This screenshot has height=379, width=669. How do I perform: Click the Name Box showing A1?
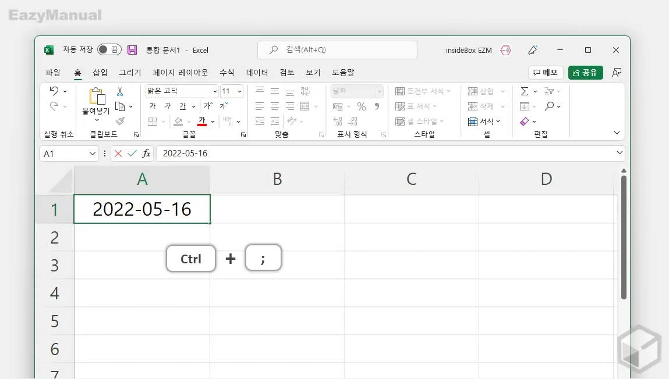pyautogui.click(x=64, y=153)
